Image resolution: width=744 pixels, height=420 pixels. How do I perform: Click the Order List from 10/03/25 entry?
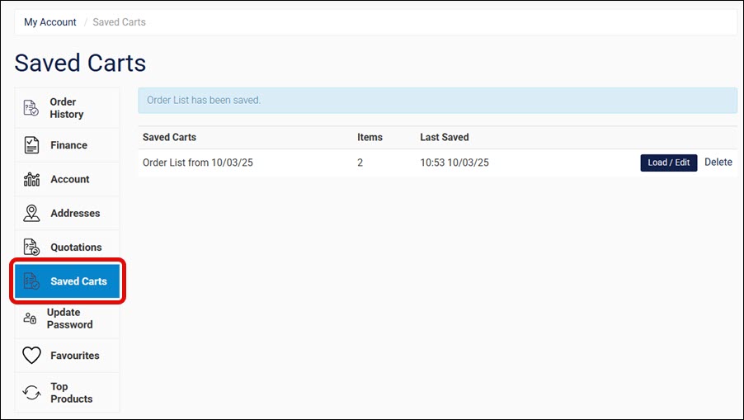pyautogui.click(x=197, y=163)
